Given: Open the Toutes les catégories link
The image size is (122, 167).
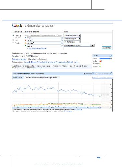Looking at the screenshot, I should [x=19, y=59].
